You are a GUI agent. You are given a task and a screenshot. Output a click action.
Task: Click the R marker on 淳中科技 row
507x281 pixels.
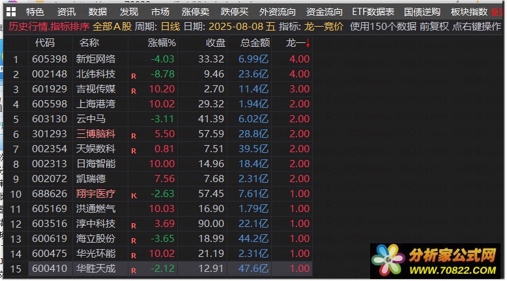point(134,226)
